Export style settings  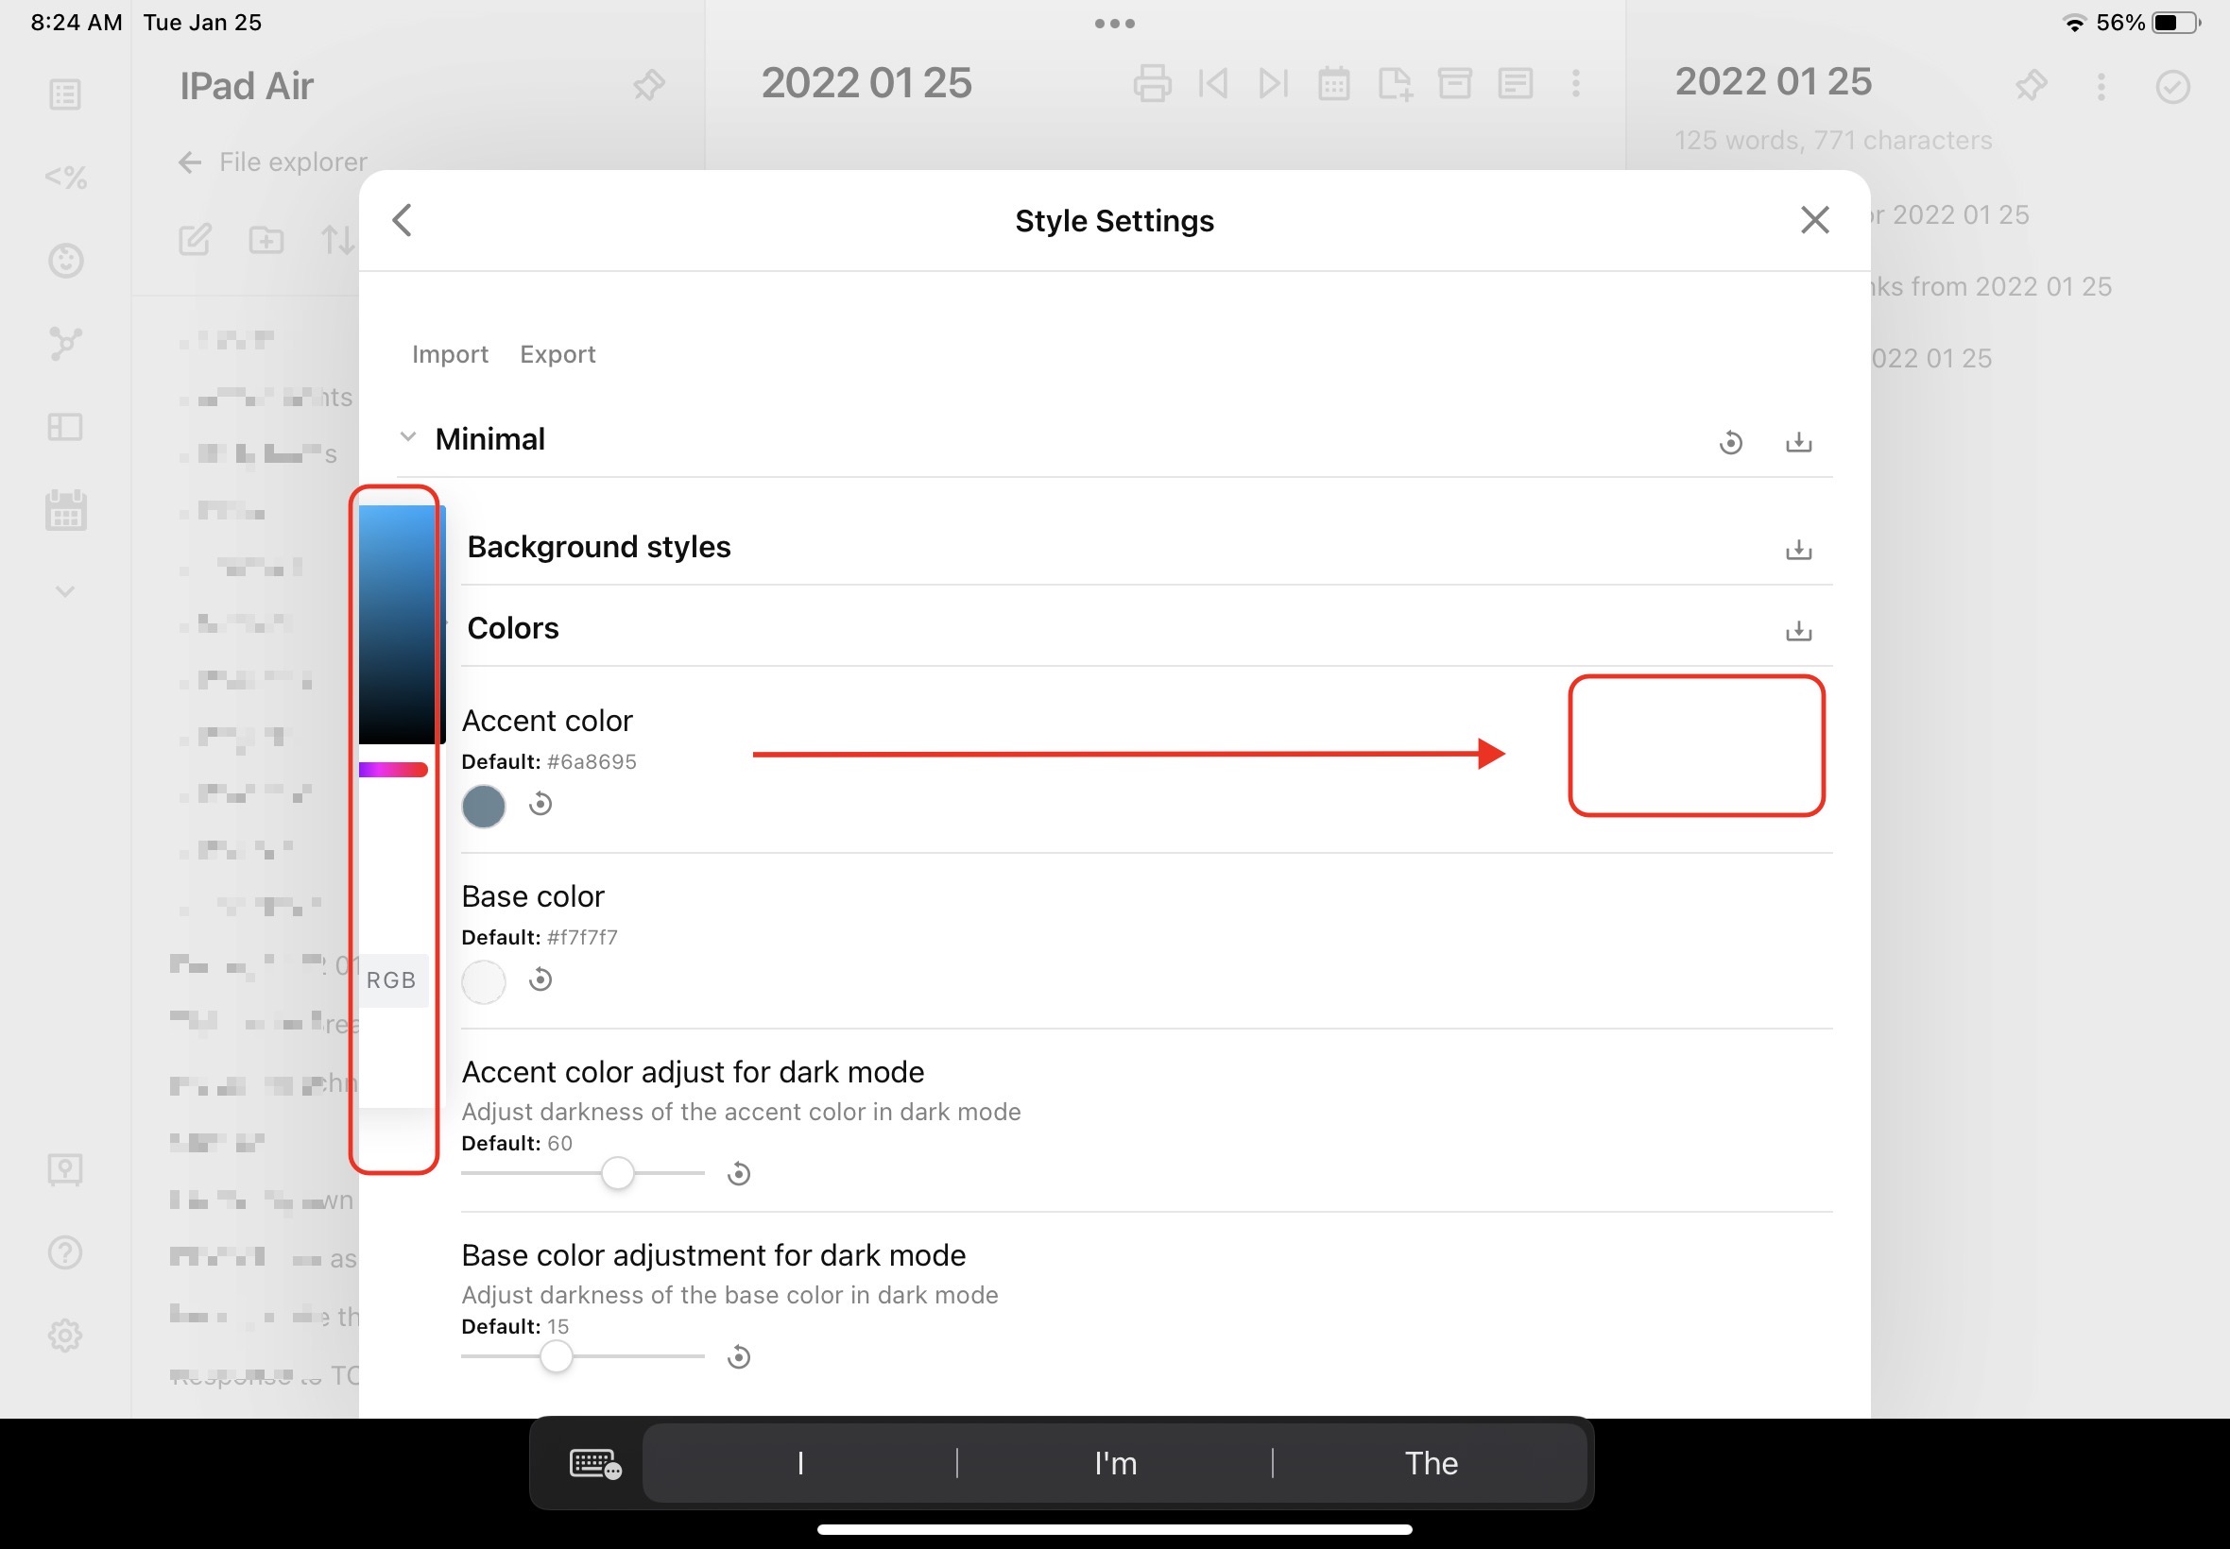pos(557,353)
